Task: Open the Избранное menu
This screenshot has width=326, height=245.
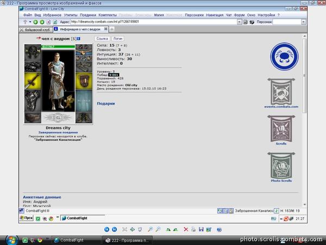Action: click(52, 15)
